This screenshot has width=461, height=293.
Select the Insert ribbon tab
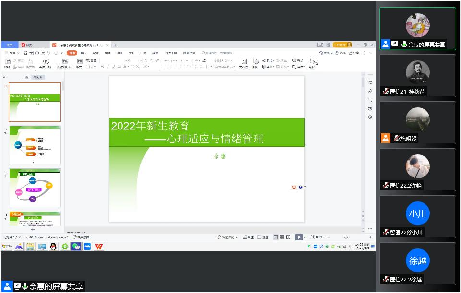pyautogui.click(x=84, y=53)
